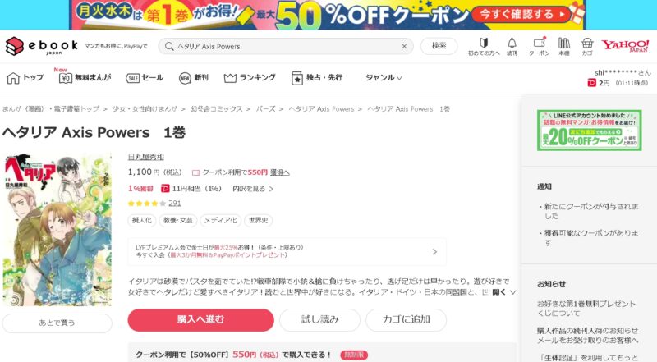Open the shopping basket (カゴ) icon

tap(587, 47)
